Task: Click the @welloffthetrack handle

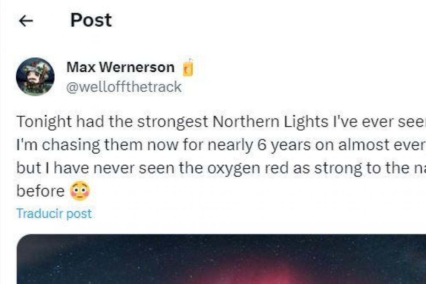Action: click(124, 87)
